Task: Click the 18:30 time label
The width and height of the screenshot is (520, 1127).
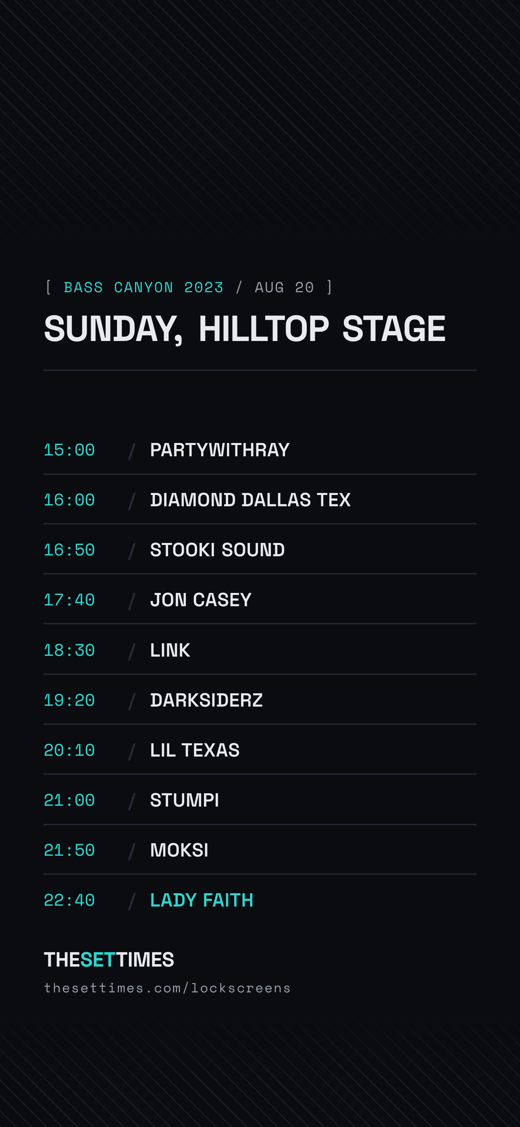Action: 69,650
